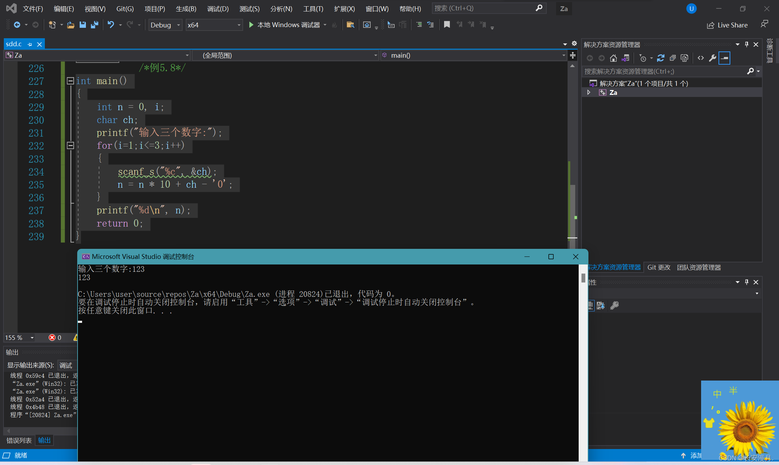Click the Save All toolbar icon

pyautogui.click(x=94, y=25)
